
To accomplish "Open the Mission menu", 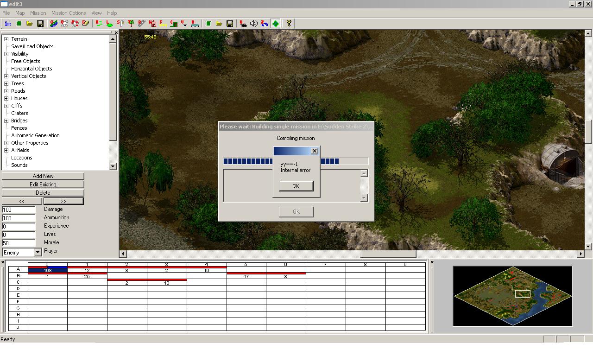I will click(38, 13).
